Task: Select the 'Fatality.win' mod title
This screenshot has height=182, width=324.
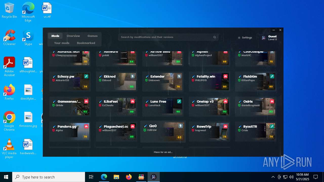Action: click(x=206, y=76)
